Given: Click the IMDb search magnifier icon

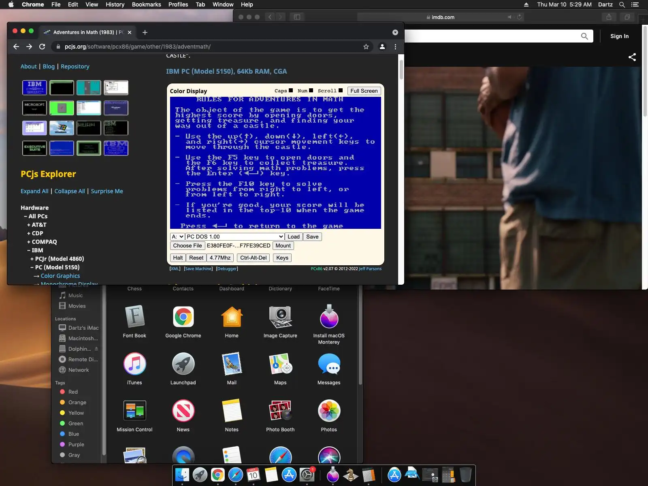Looking at the screenshot, I should click(x=584, y=36).
